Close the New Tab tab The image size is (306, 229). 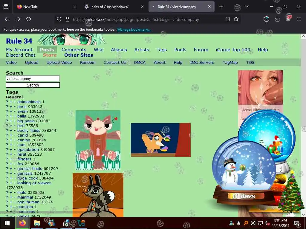(75, 7)
